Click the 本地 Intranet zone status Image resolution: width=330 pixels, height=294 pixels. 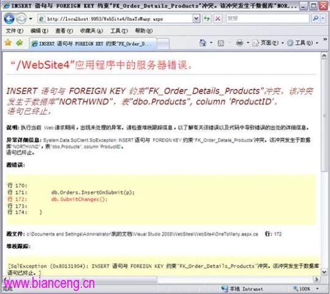tap(242, 288)
